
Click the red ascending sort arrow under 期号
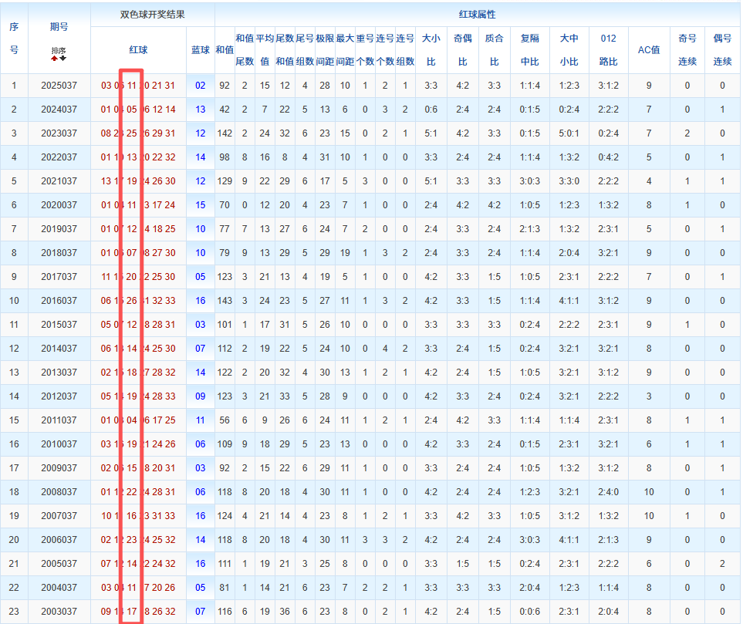(x=54, y=58)
